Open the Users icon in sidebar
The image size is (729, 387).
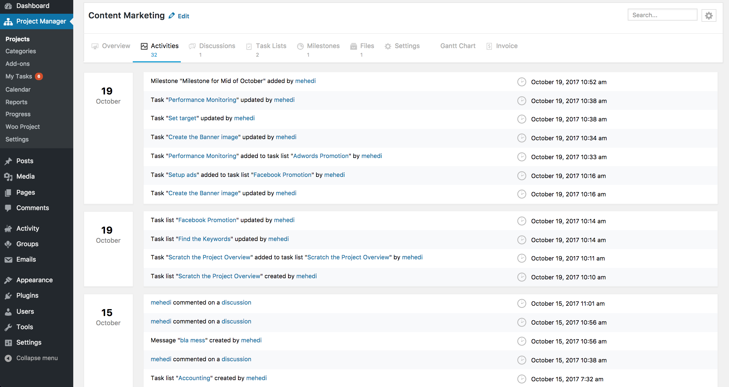coord(8,312)
